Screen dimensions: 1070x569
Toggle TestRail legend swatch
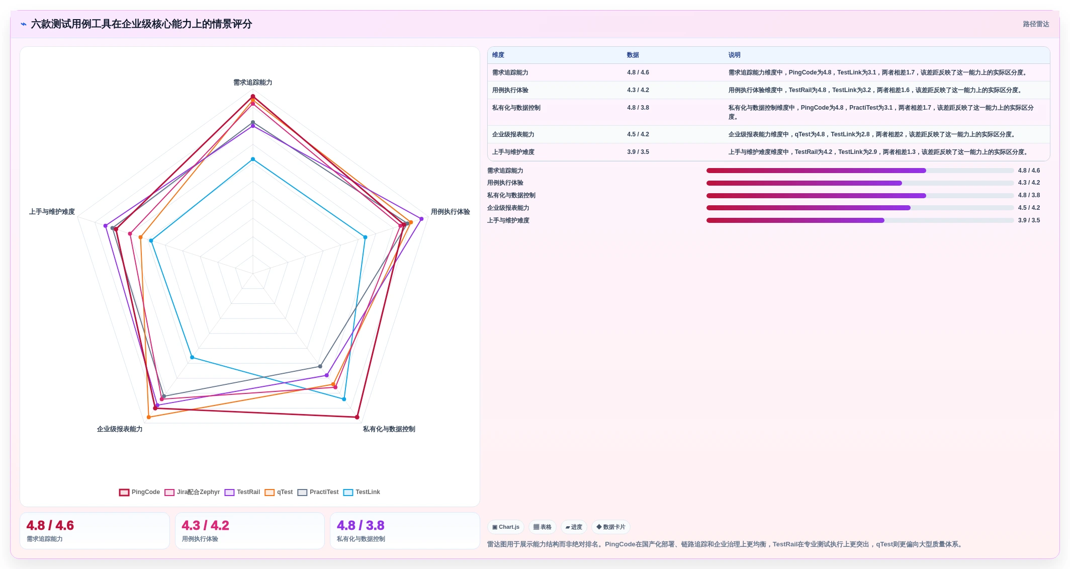(x=230, y=493)
